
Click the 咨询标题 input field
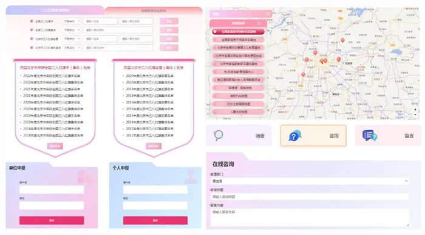pyautogui.click(x=310, y=197)
